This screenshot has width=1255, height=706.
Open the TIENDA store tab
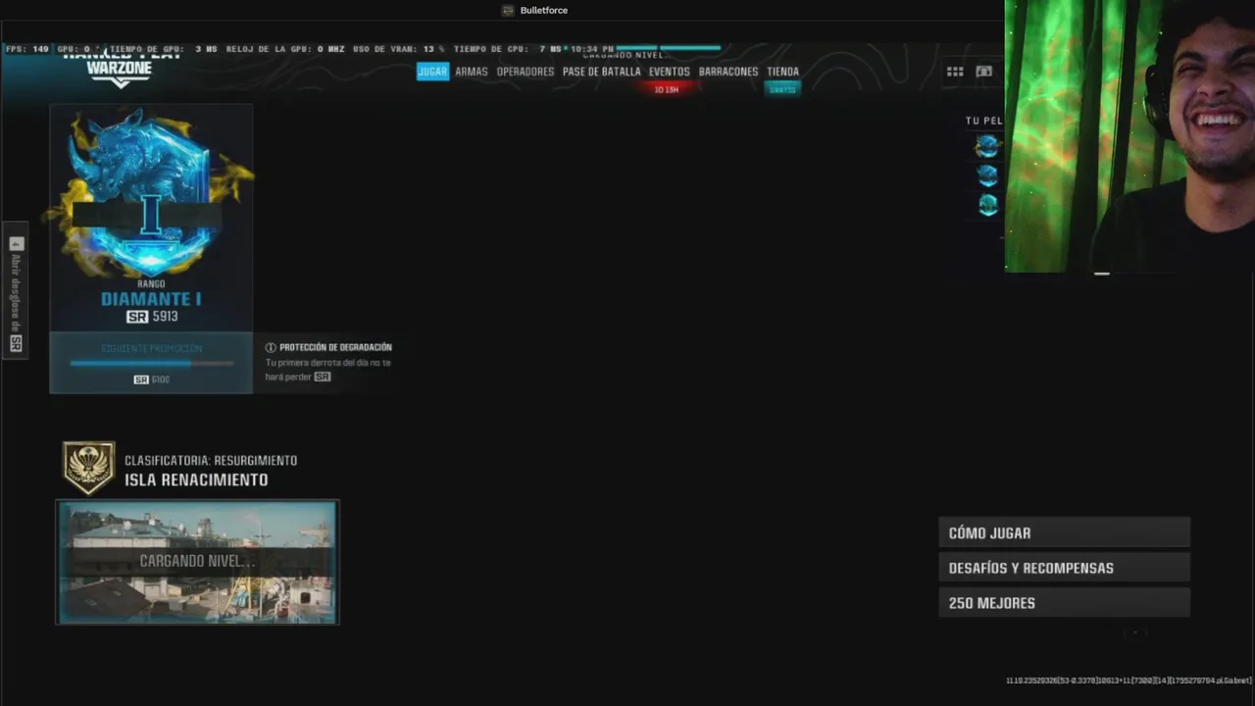782,72
